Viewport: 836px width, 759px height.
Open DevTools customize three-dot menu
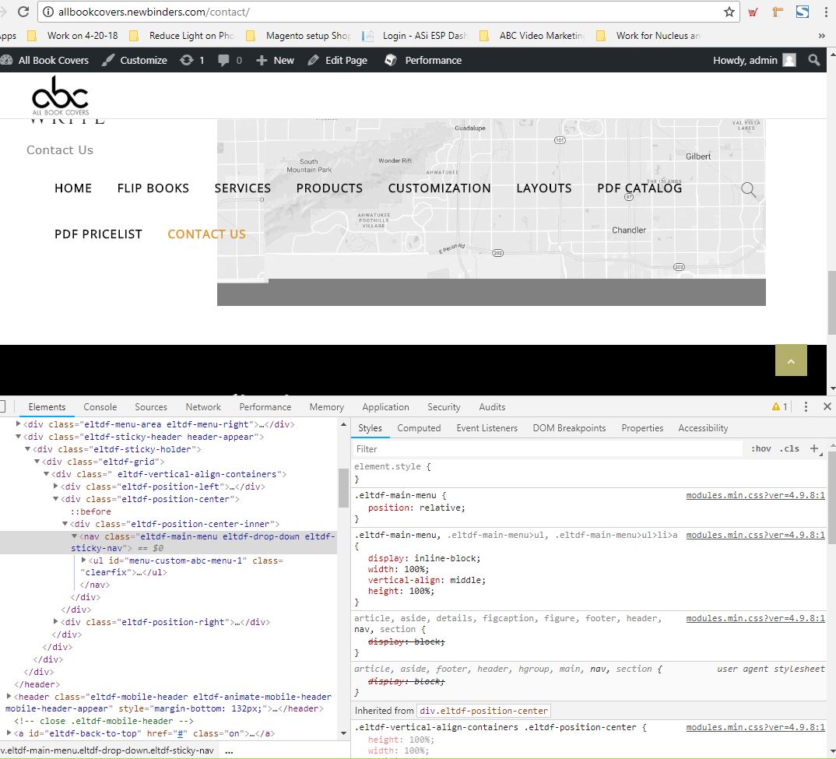click(806, 407)
